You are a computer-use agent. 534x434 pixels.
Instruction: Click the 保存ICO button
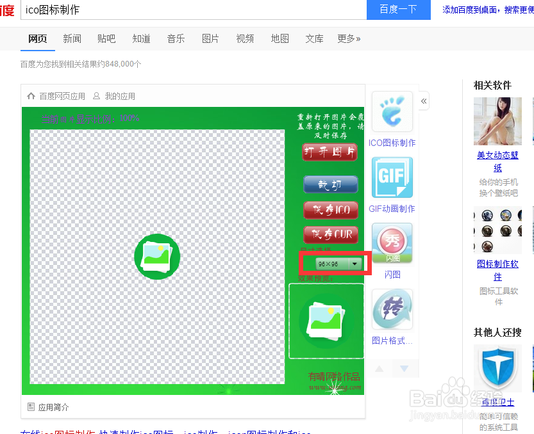point(331,210)
